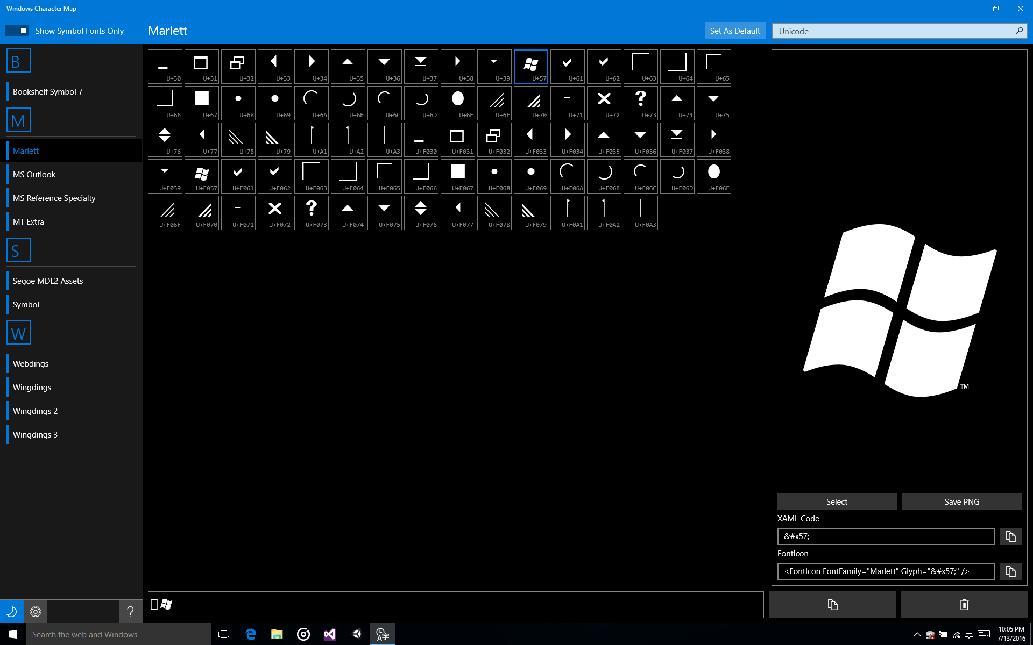Launch Microsoft Edge from the taskbar
1033x645 pixels.
(x=250, y=634)
